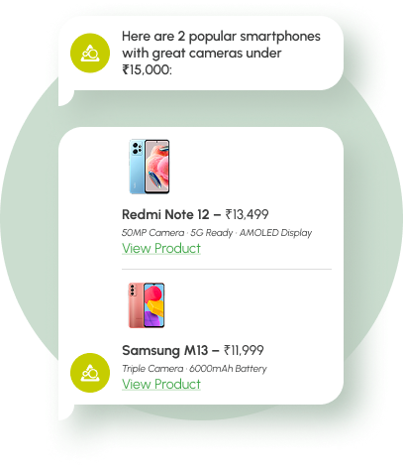Click the chatbot avatar beside the intro message
Viewport: 403px width, 468px height.
(x=90, y=53)
